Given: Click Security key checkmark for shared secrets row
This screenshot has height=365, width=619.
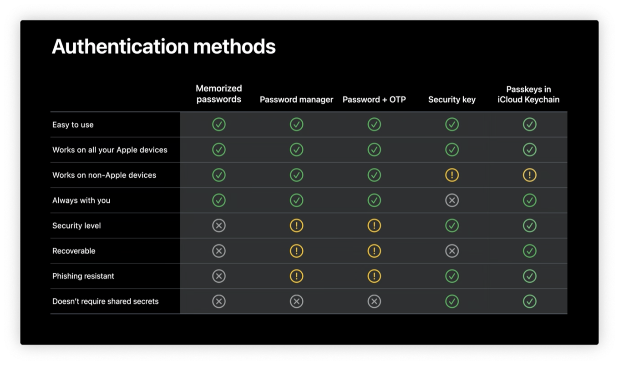Looking at the screenshot, I should point(452,301).
